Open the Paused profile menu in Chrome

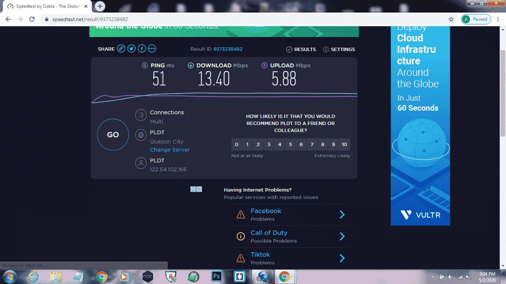[476, 19]
